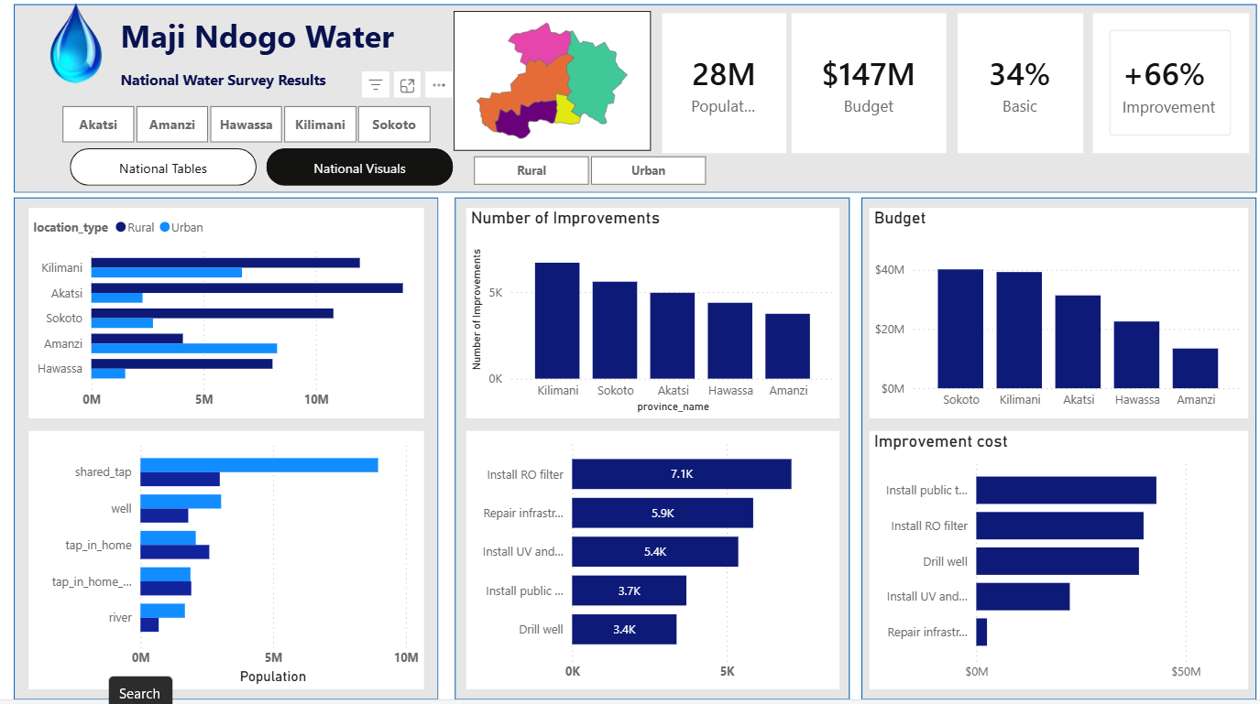
Task: Filter by Urban location type
Action: tap(649, 170)
